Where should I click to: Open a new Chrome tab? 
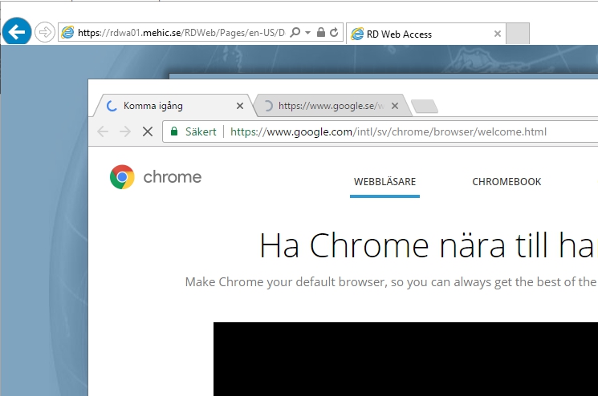coord(424,107)
